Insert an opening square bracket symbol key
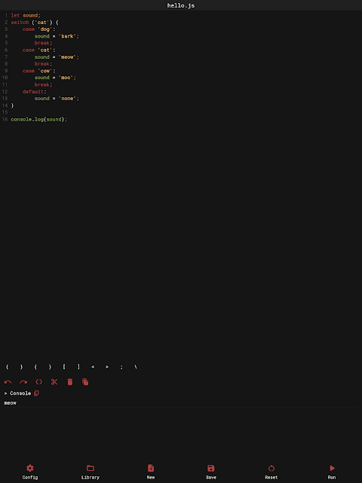The height and width of the screenshot is (483, 362). tap(64, 366)
